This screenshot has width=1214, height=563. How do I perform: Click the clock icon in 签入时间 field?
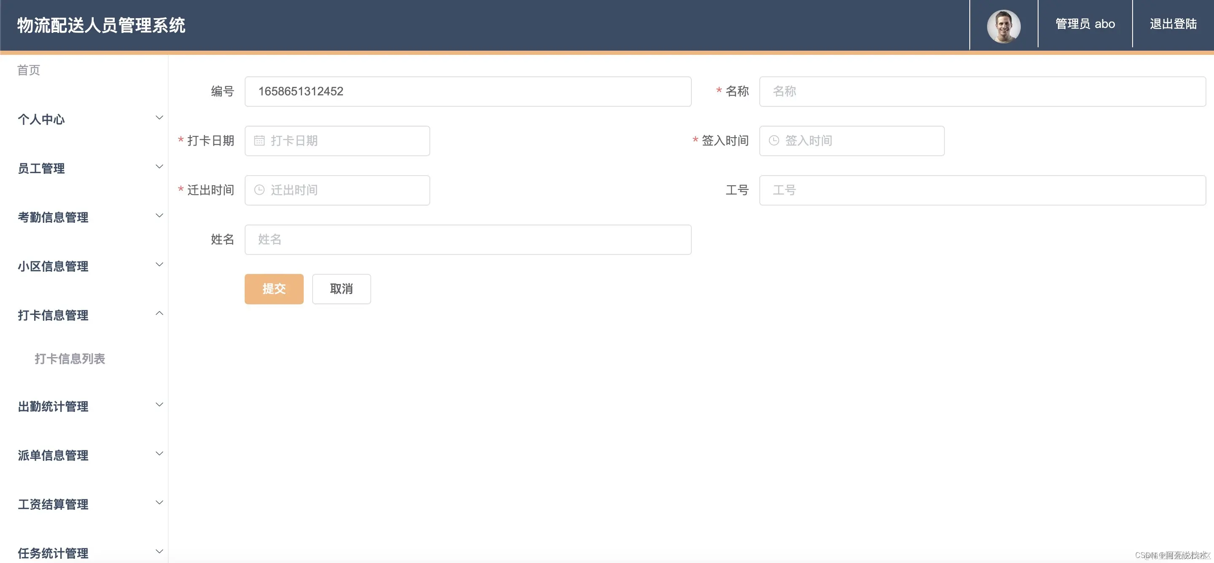774,141
